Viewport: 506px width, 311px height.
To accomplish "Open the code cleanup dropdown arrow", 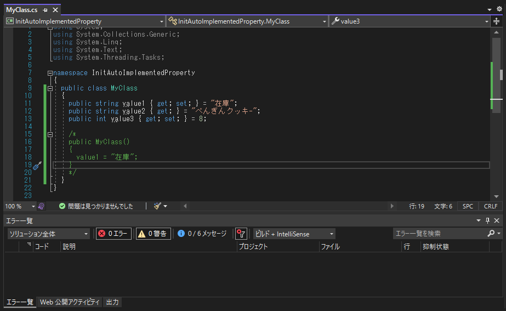I will [x=165, y=206].
